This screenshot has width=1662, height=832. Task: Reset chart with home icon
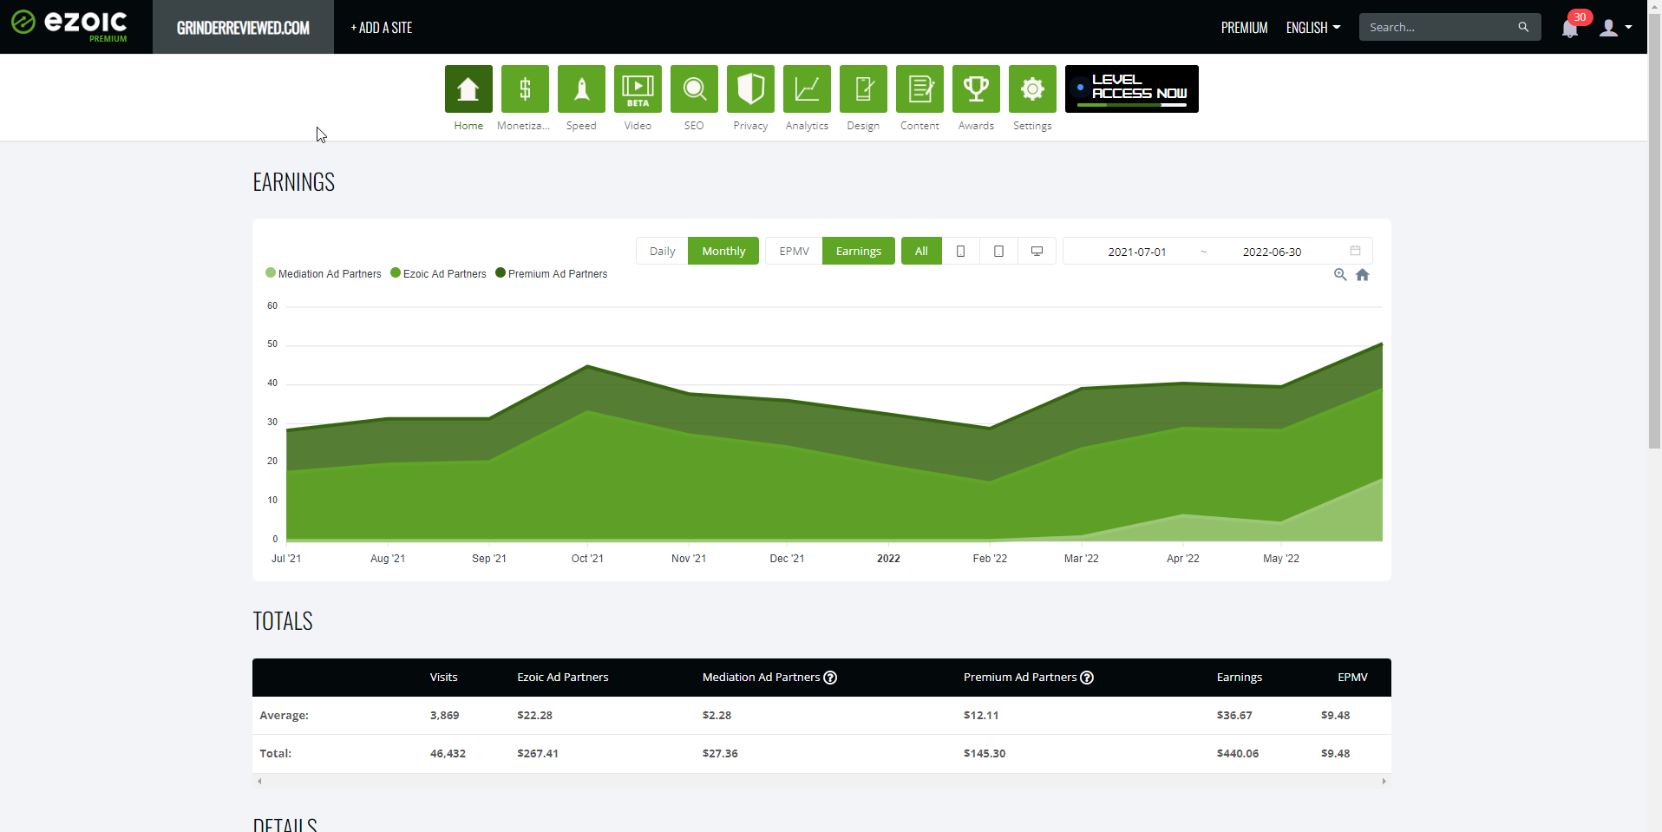point(1363,274)
